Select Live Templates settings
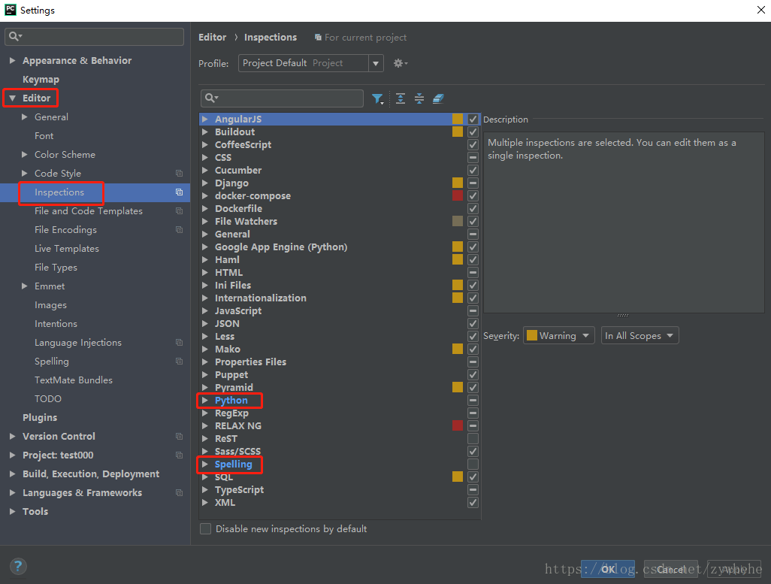The image size is (771, 584). point(67,249)
